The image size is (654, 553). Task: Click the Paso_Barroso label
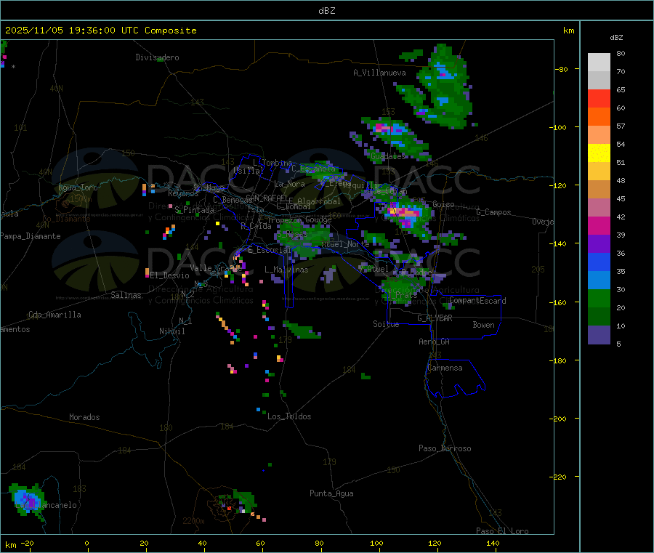pyautogui.click(x=445, y=448)
